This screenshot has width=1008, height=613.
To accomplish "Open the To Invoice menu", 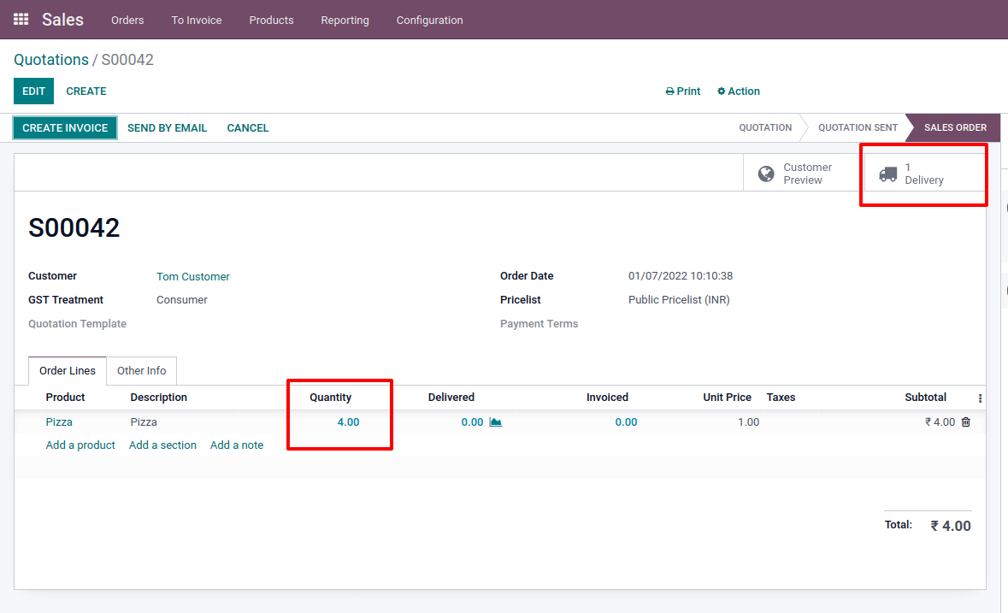I will (x=196, y=20).
